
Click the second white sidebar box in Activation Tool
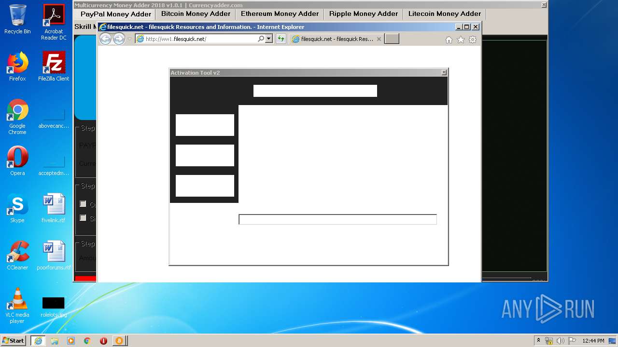point(205,155)
